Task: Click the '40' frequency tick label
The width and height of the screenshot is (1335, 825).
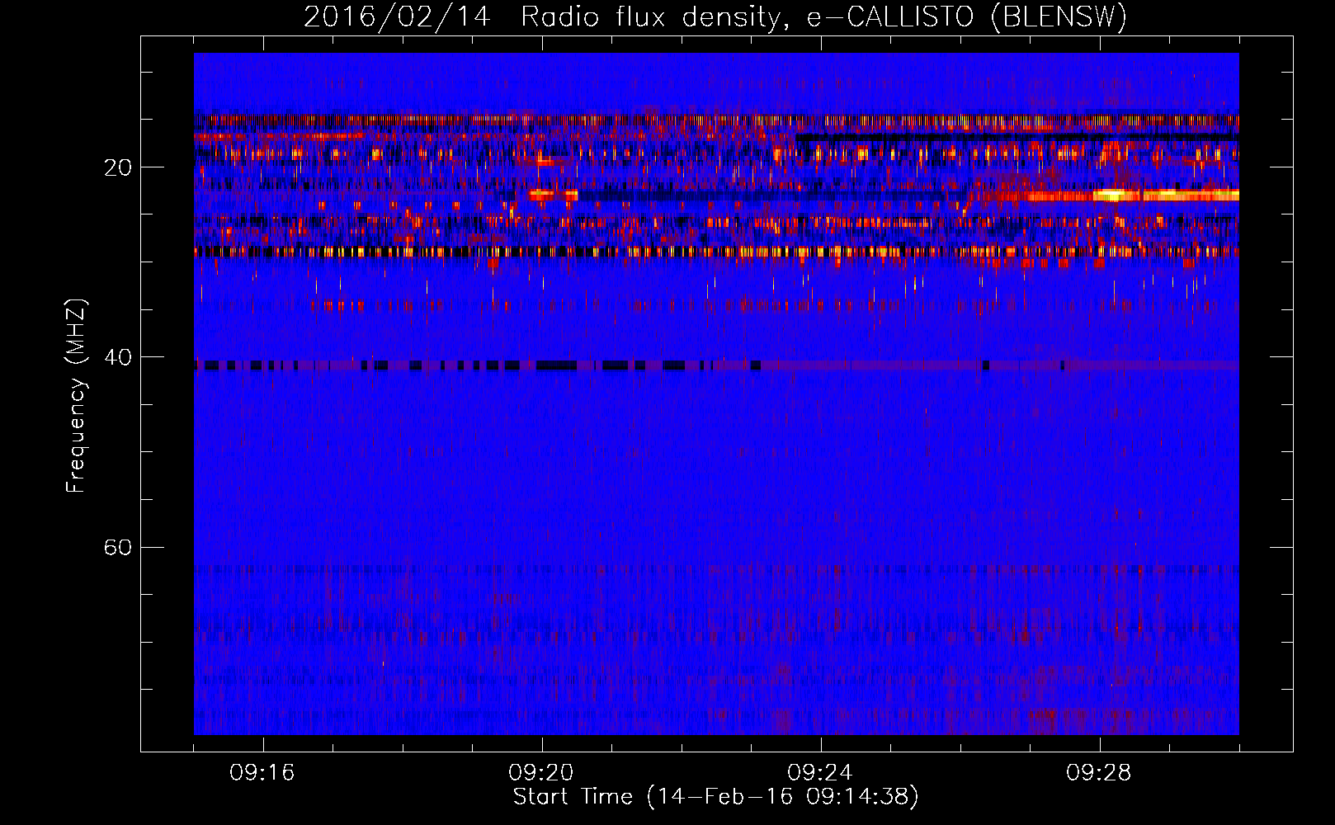Action: click(x=117, y=357)
